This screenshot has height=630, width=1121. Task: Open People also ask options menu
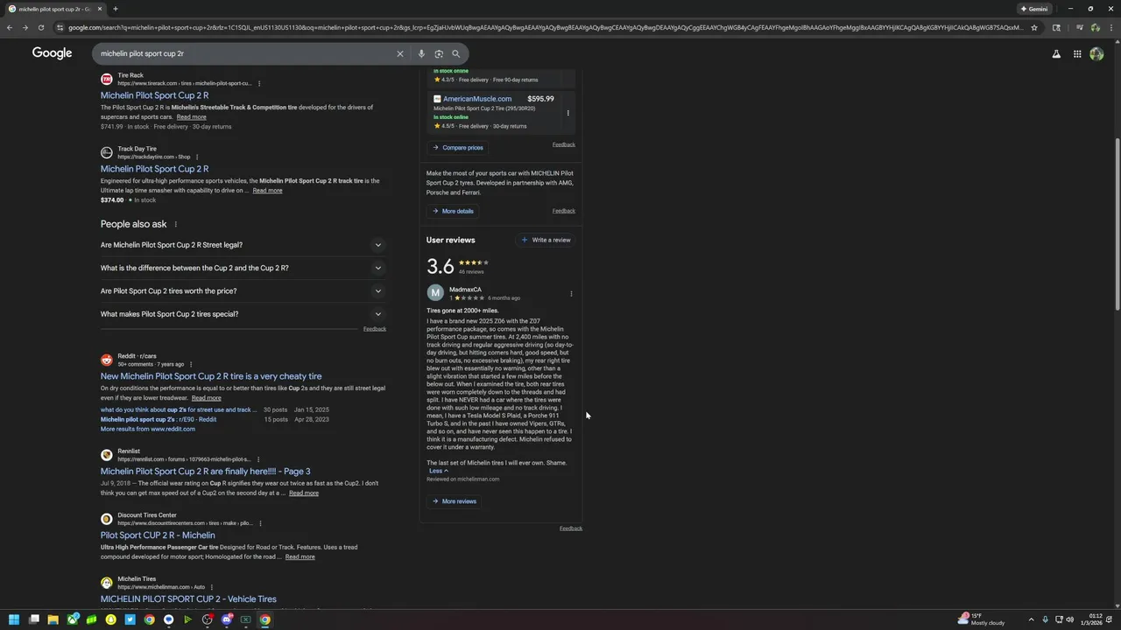tap(175, 225)
